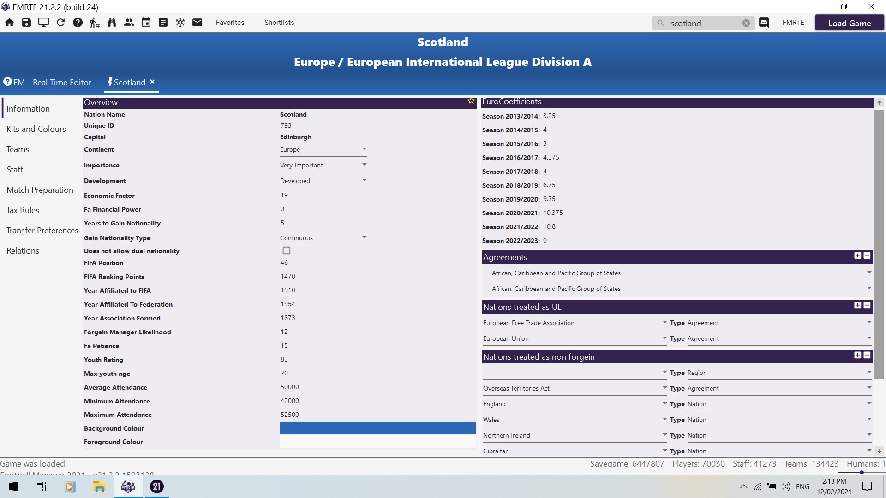Click the Foreground Colour white swatch
Screen dimensions: 886x498
coord(377,441)
